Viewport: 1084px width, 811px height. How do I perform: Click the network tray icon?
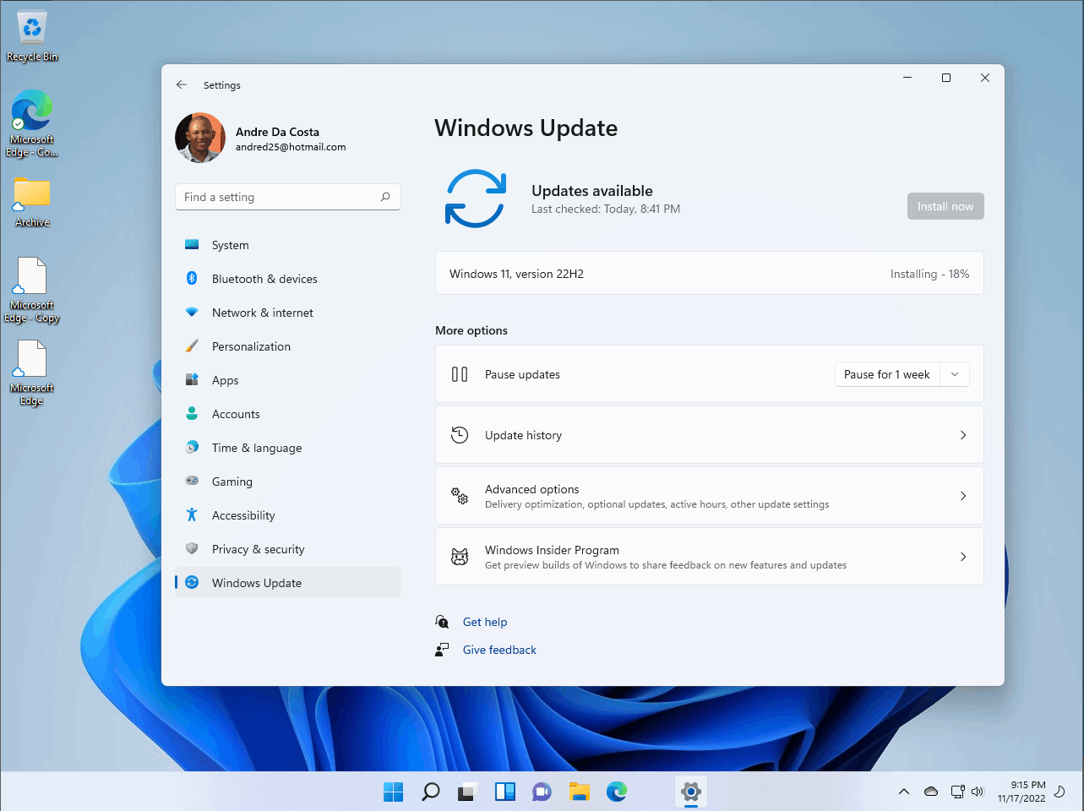[x=957, y=792]
